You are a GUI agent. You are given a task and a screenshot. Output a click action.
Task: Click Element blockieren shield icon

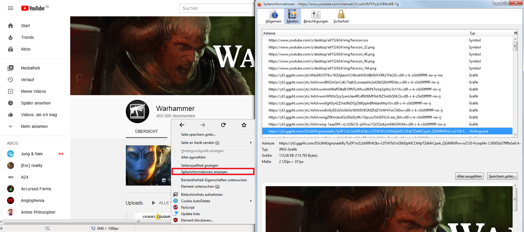click(176, 220)
